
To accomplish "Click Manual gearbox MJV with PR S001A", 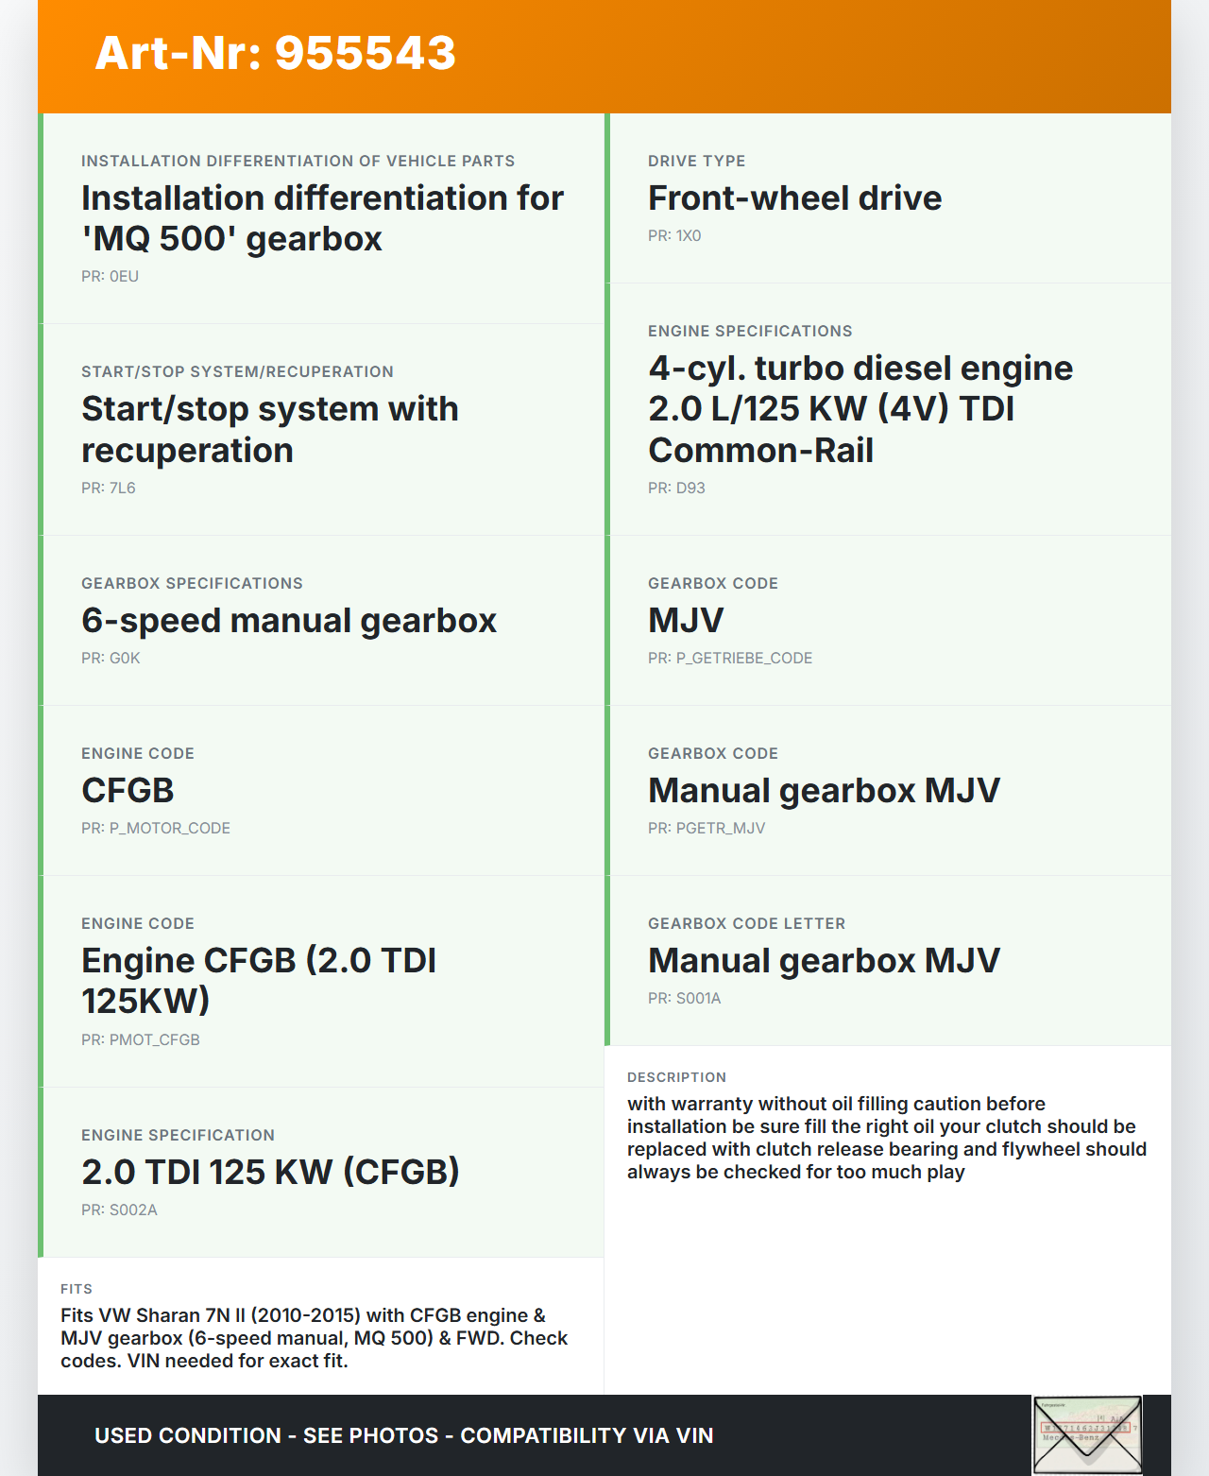I will [x=824, y=961].
